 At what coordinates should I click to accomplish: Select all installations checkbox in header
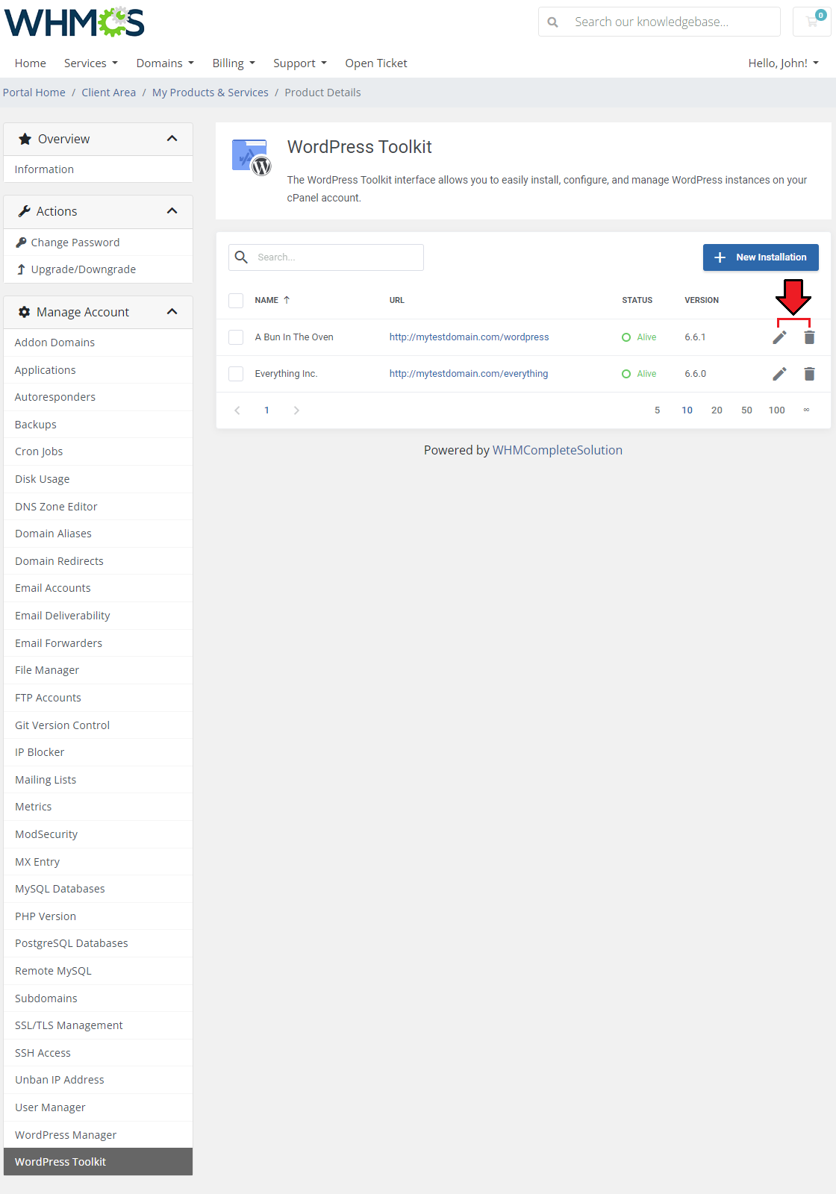236,301
